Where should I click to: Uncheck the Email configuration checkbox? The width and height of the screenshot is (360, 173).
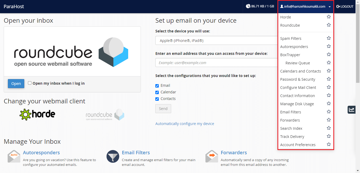tap(157, 86)
